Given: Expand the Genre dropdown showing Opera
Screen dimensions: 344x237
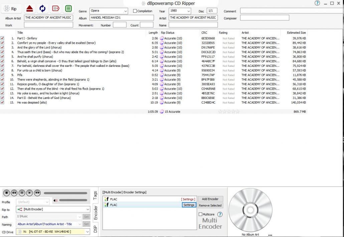Looking at the screenshot, I should coord(126,11).
